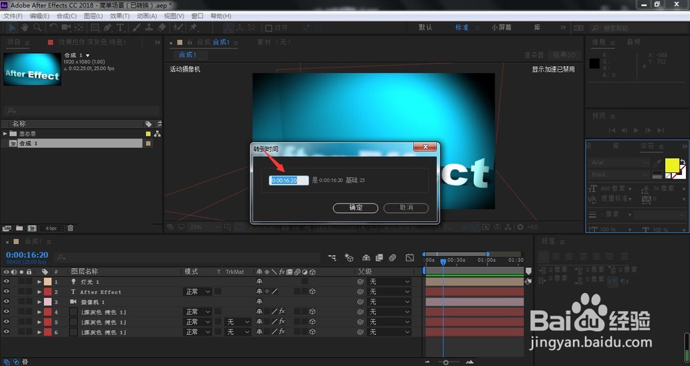Screen dimensions: 690x366
Task: Select the Horizontal Type tool
Action: 119,28
